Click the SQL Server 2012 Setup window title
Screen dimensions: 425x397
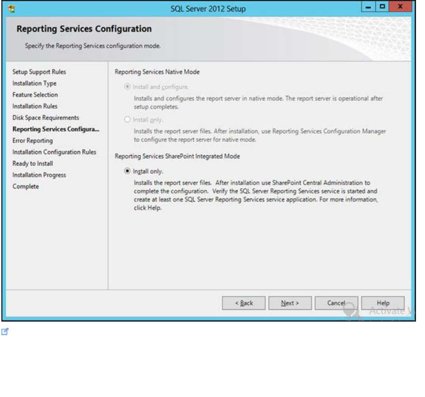[x=208, y=9]
